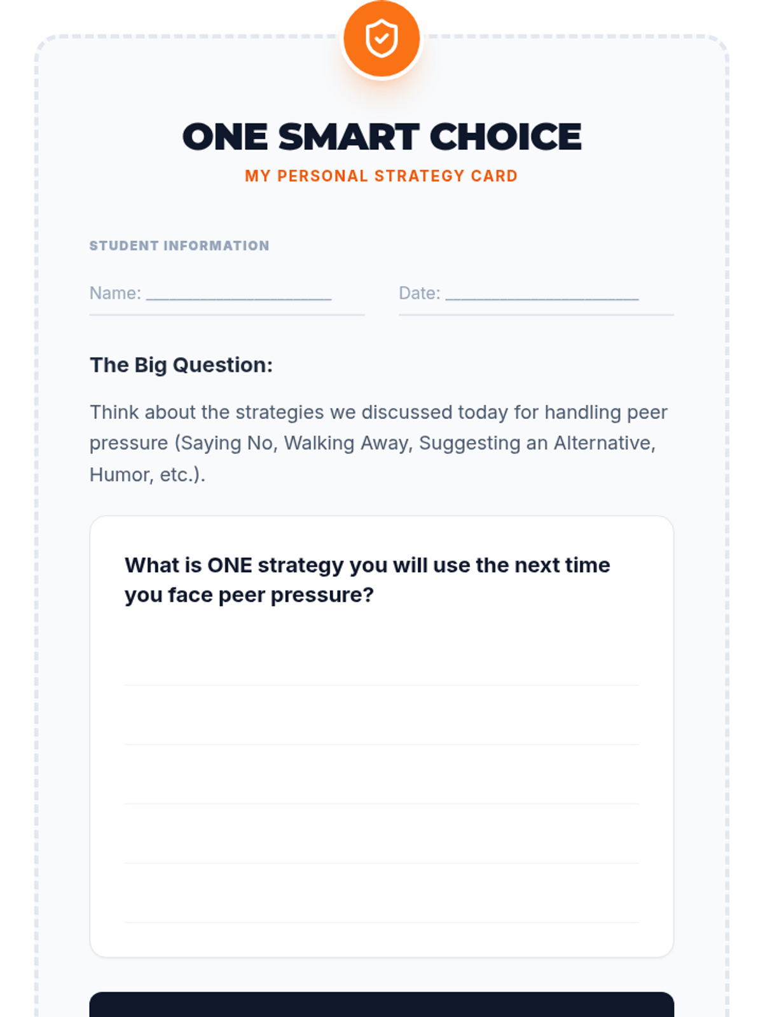Click the STUDENT INFORMATION section label
Screen dimensions: 763x1017
click(x=179, y=246)
